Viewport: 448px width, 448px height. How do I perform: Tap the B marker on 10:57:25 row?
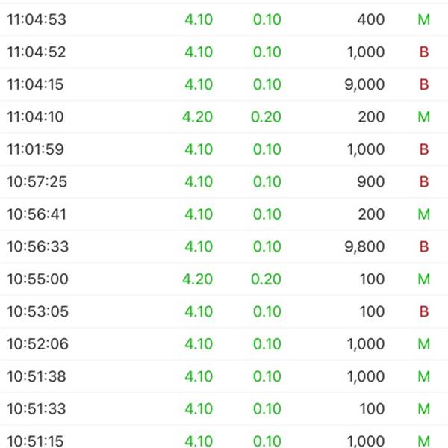coord(424,181)
